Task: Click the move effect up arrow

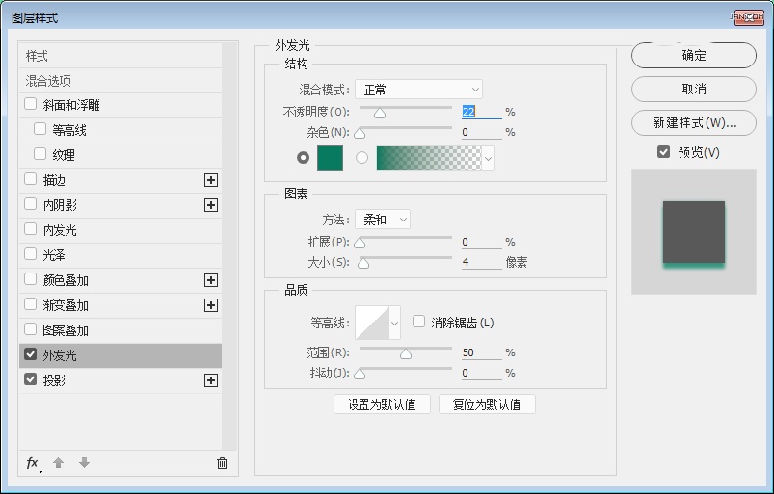Action: click(59, 463)
